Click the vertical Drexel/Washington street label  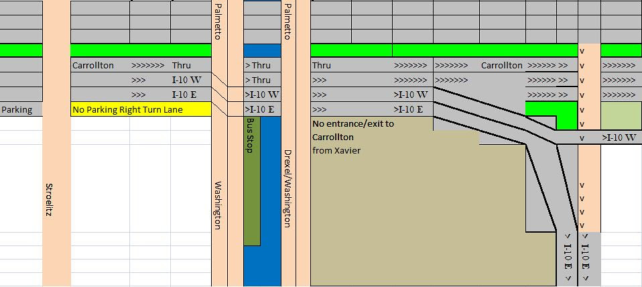(x=287, y=188)
